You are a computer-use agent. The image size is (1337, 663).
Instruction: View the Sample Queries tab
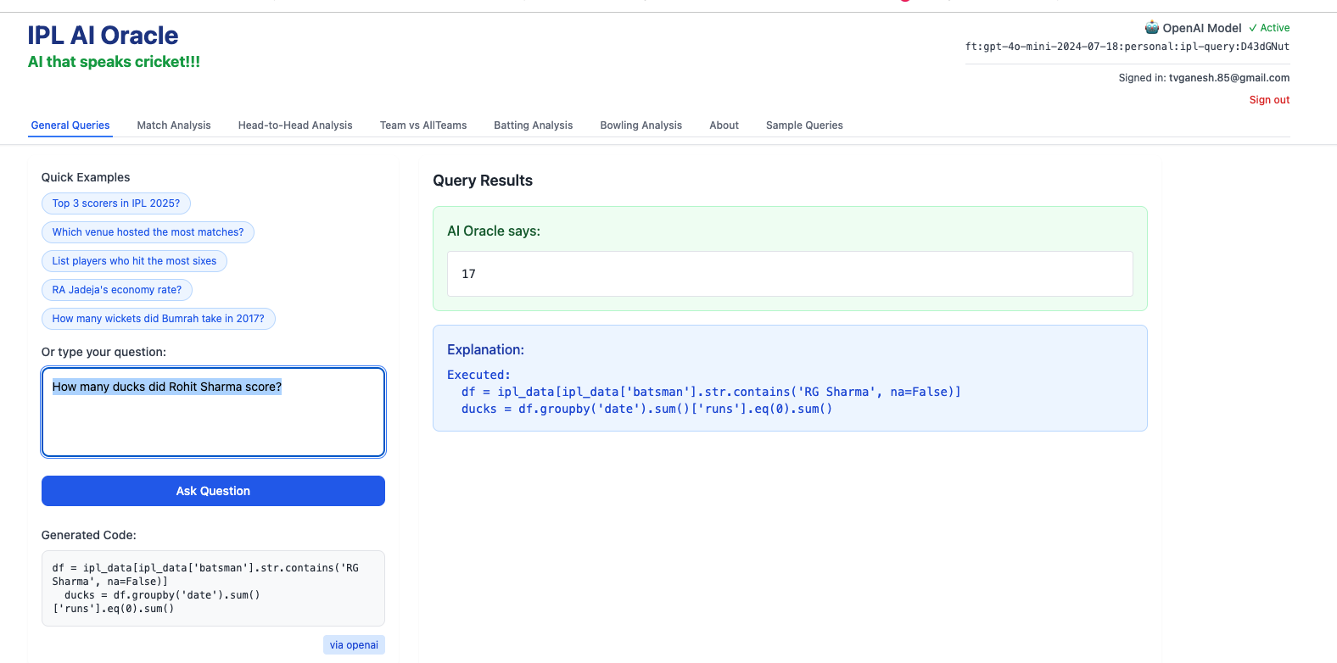(x=804, y=125)
